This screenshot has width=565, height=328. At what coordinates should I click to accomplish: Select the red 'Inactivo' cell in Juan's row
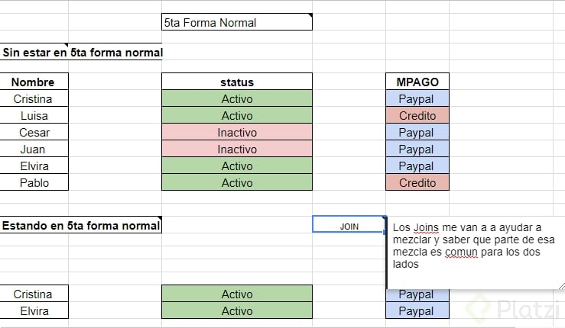coord(237,149)
